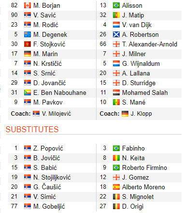The height and width of the screenshot is (213, 183).
Task: Click the Cameroon flag beside J. Matip
Action: [116, 15]
